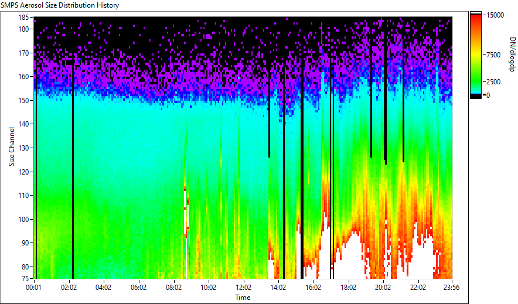The width and height of the screenshot is (518, 304).
Task: Click the time axis end label 23:56
Action: [452, 288]
